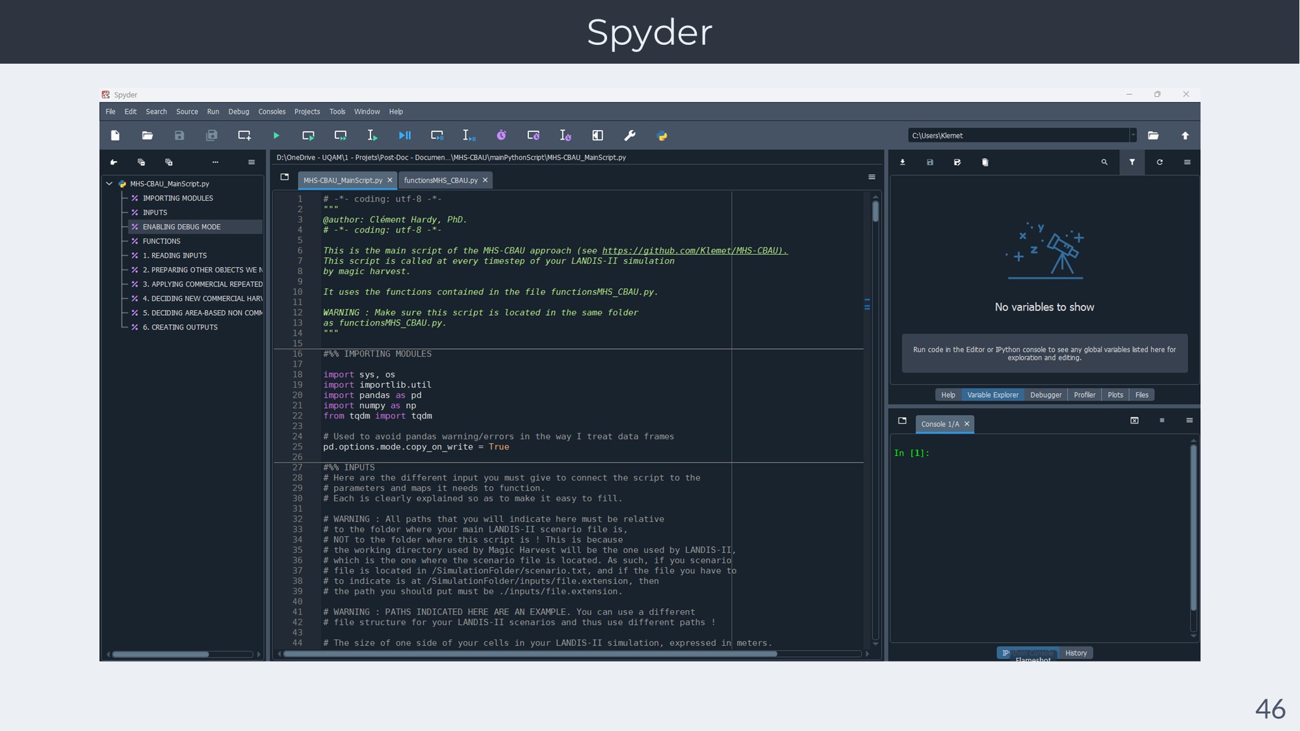Viewport: 1300px width, 731px height.
Task: Toggle variable search magnifier in Variable Explorer
Action: coord(1104,162)
